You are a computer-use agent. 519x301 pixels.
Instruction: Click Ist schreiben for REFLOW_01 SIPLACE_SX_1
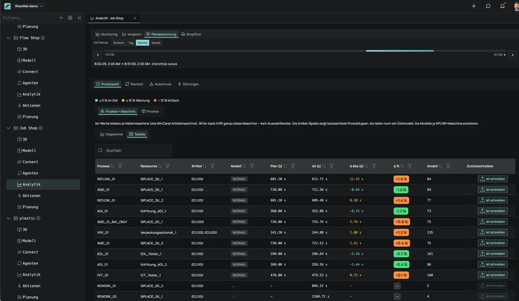(x=493, y=179)
